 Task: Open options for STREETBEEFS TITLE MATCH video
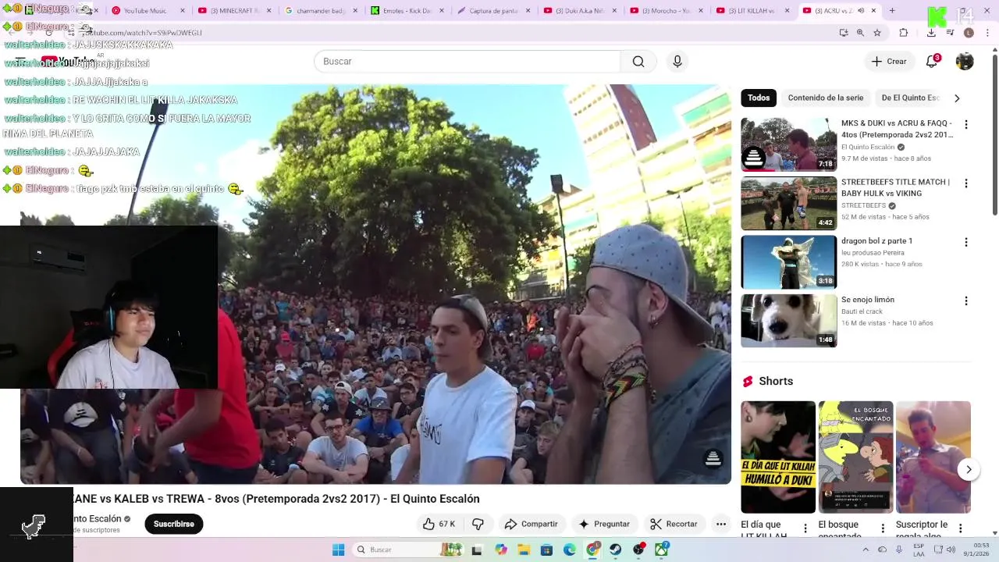966,183
